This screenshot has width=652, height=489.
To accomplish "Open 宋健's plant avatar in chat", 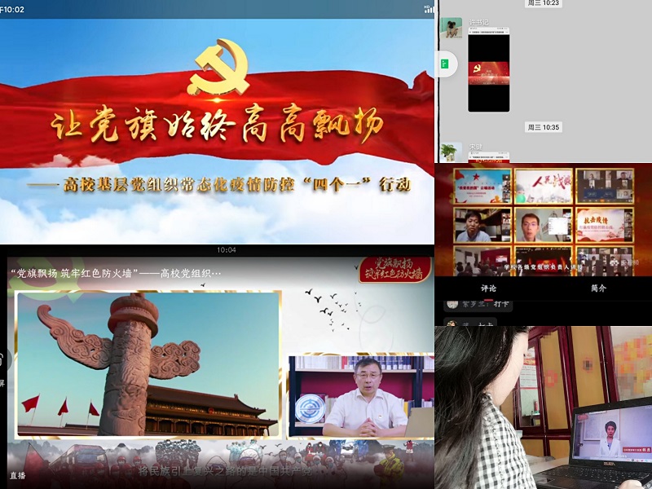I will pos(452,152).
